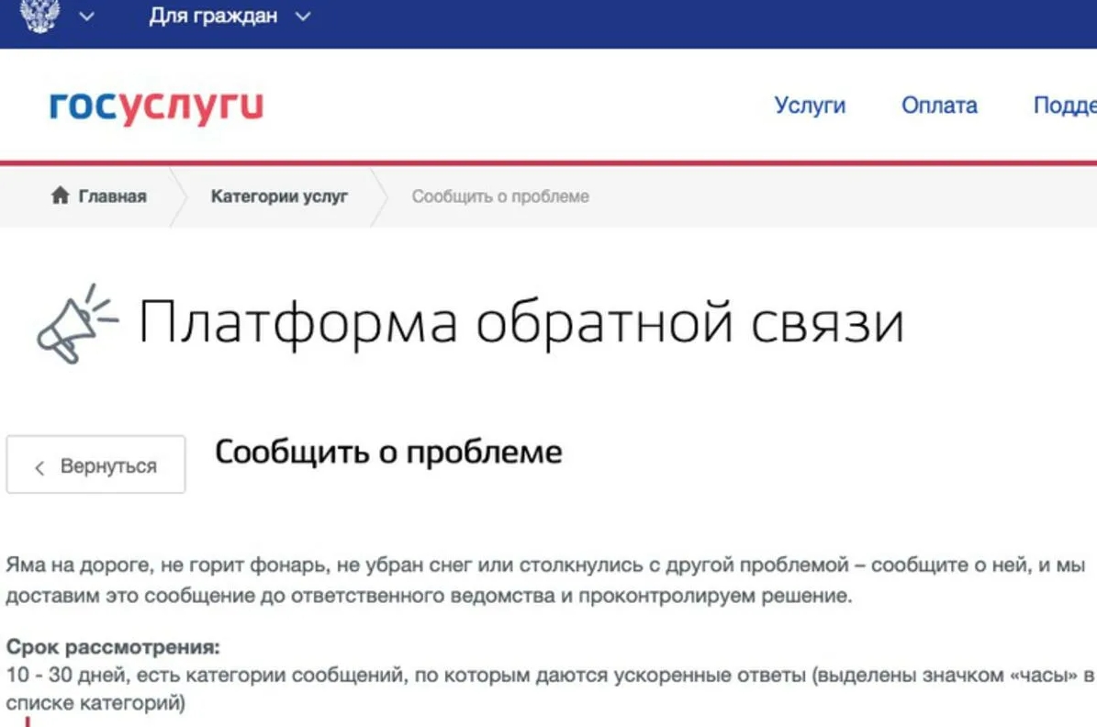The height and width of the screenshot is (727, 1097).
Task: Click the back chevron inside the Вернуться button
Action: click(x=39, y=467)
